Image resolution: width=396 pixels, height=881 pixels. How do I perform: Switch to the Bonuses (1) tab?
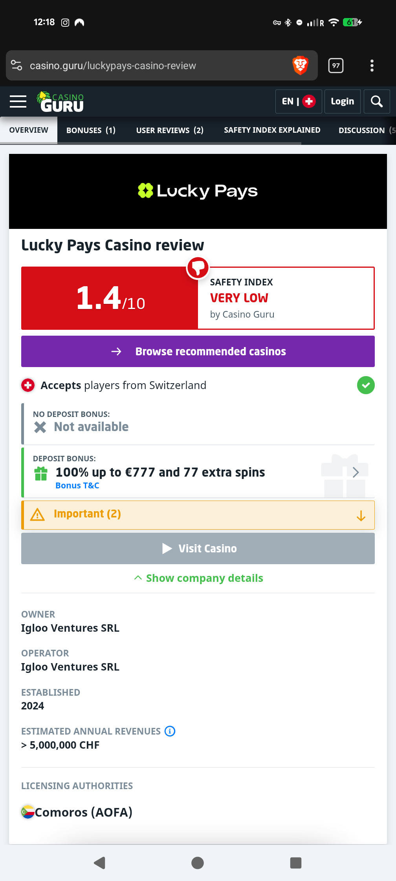pos(91,130)
